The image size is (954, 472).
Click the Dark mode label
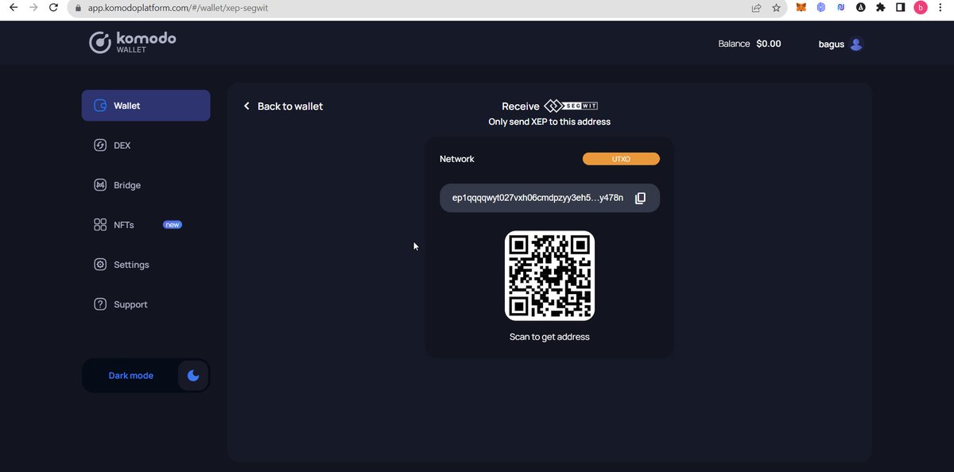click(x=131, y=376)
